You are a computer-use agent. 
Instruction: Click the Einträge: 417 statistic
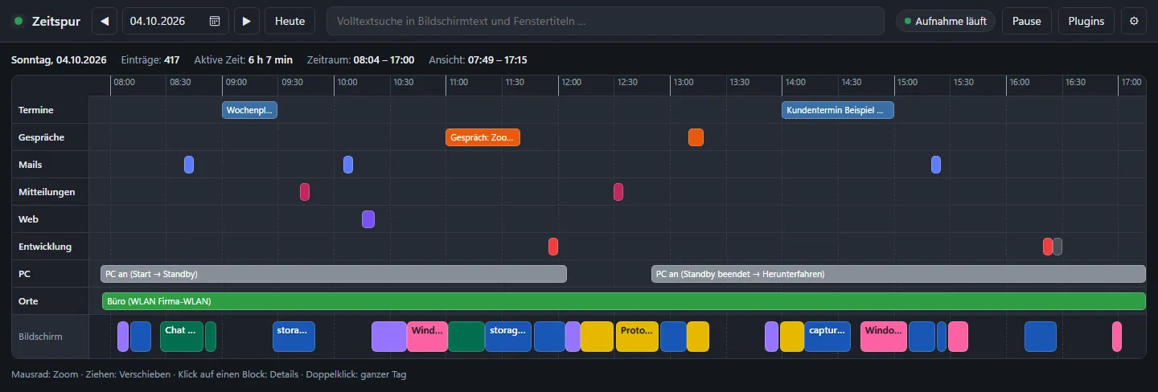[x=150, y=60]
